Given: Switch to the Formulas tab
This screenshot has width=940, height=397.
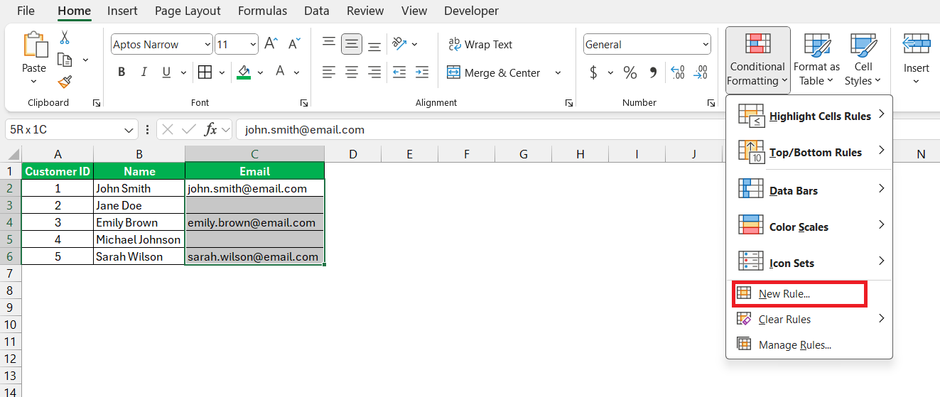Looking at the screenshot, I should tap(262, 11).
